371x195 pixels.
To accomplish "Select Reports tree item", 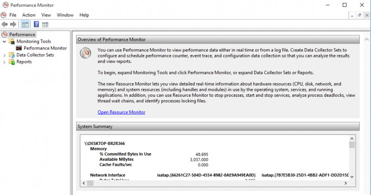I will [24, 62].
